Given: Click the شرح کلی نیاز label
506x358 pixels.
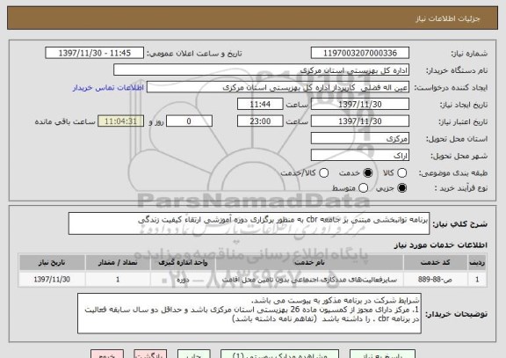Looking at the screenshot, I should [x=459, y=224].
